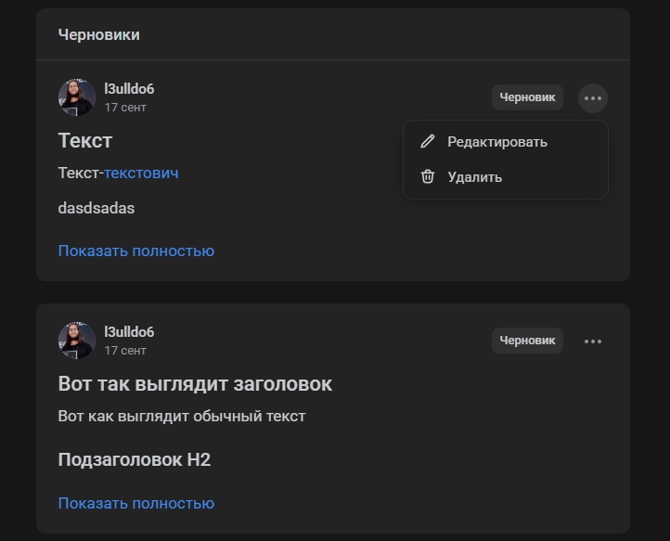Click the Черновик badge on the second draft
This screenshot has width=670, height=541.
(527, 341)
